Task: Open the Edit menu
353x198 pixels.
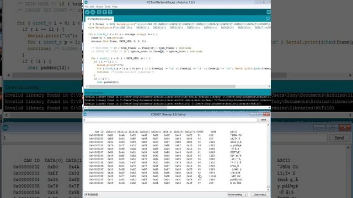Action: pyautogui.click(x=92, y=7)
